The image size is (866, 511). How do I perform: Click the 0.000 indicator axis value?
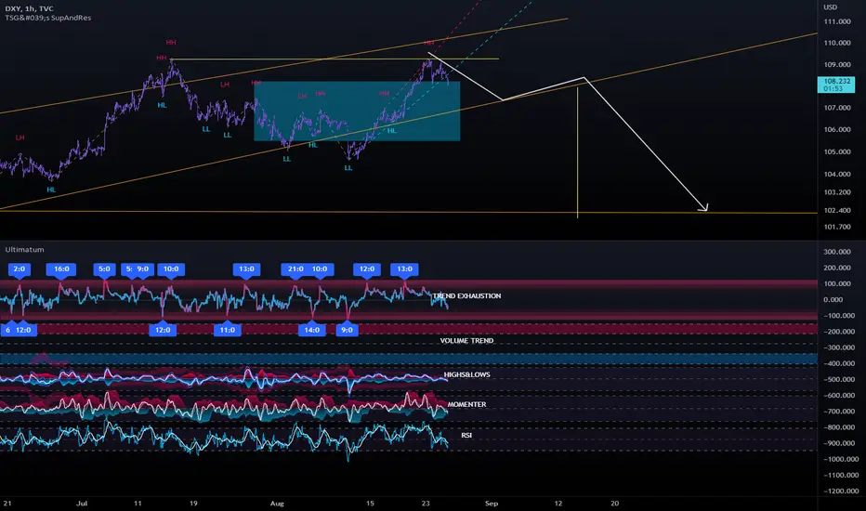pyautogui.click(x=833, y=300)
